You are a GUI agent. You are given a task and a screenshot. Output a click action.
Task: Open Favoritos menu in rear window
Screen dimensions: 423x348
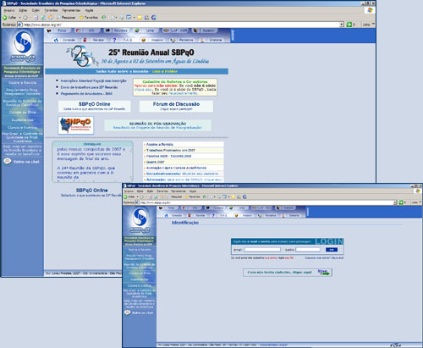click(51, 10)
